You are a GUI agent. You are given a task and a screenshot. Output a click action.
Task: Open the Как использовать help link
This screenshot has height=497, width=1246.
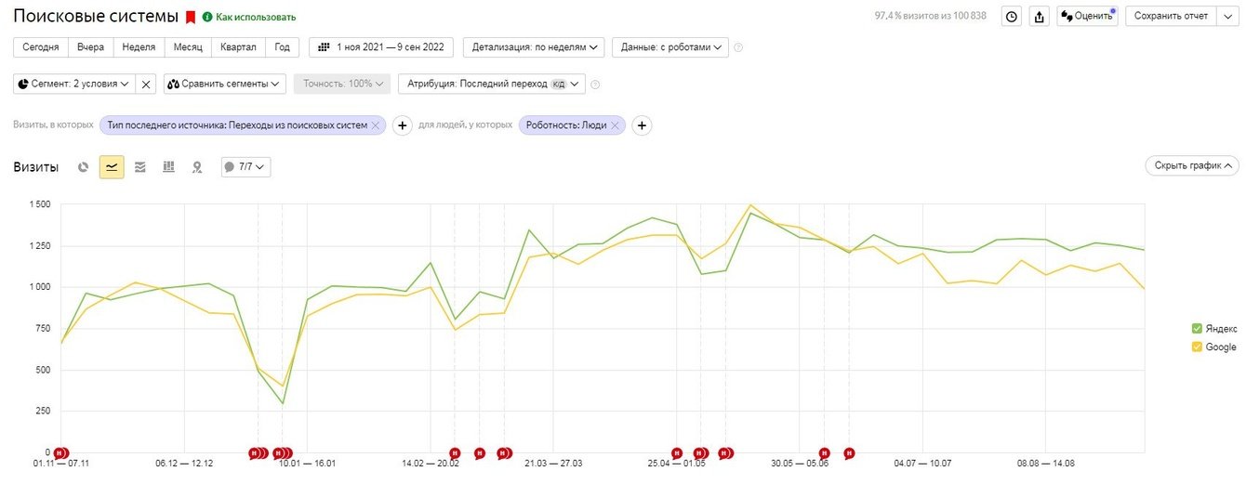tap(249, 17)
